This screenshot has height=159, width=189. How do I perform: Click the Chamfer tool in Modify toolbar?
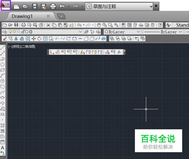point(86,39)
